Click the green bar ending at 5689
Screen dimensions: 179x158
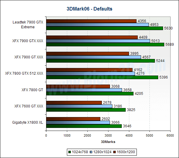[x=105, y=45]
